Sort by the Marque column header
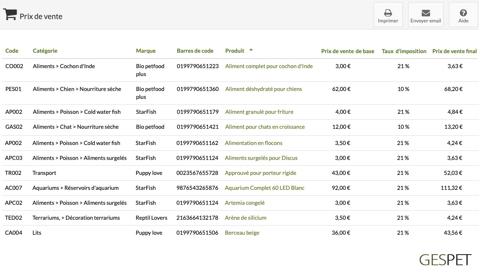 pyautogui.click(x=146, y=51)
